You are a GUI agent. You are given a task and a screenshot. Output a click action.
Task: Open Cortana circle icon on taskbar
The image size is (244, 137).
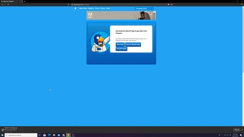40,135
